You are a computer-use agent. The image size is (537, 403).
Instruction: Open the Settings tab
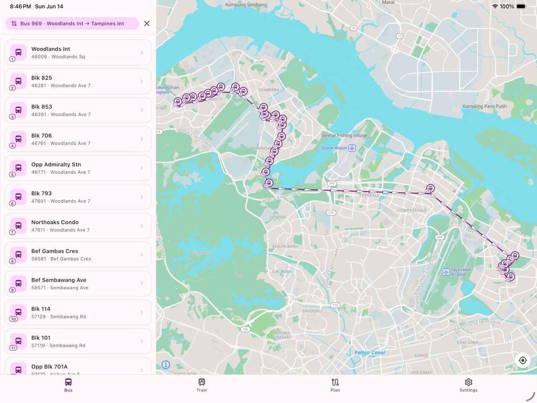(x=468, y=385)
